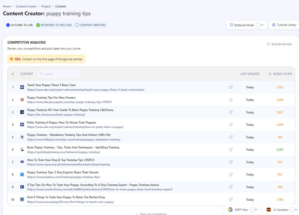This screenshot has width=299, height=215.
Task: Go to Project breadcrumb
Action: coord(46,6)
